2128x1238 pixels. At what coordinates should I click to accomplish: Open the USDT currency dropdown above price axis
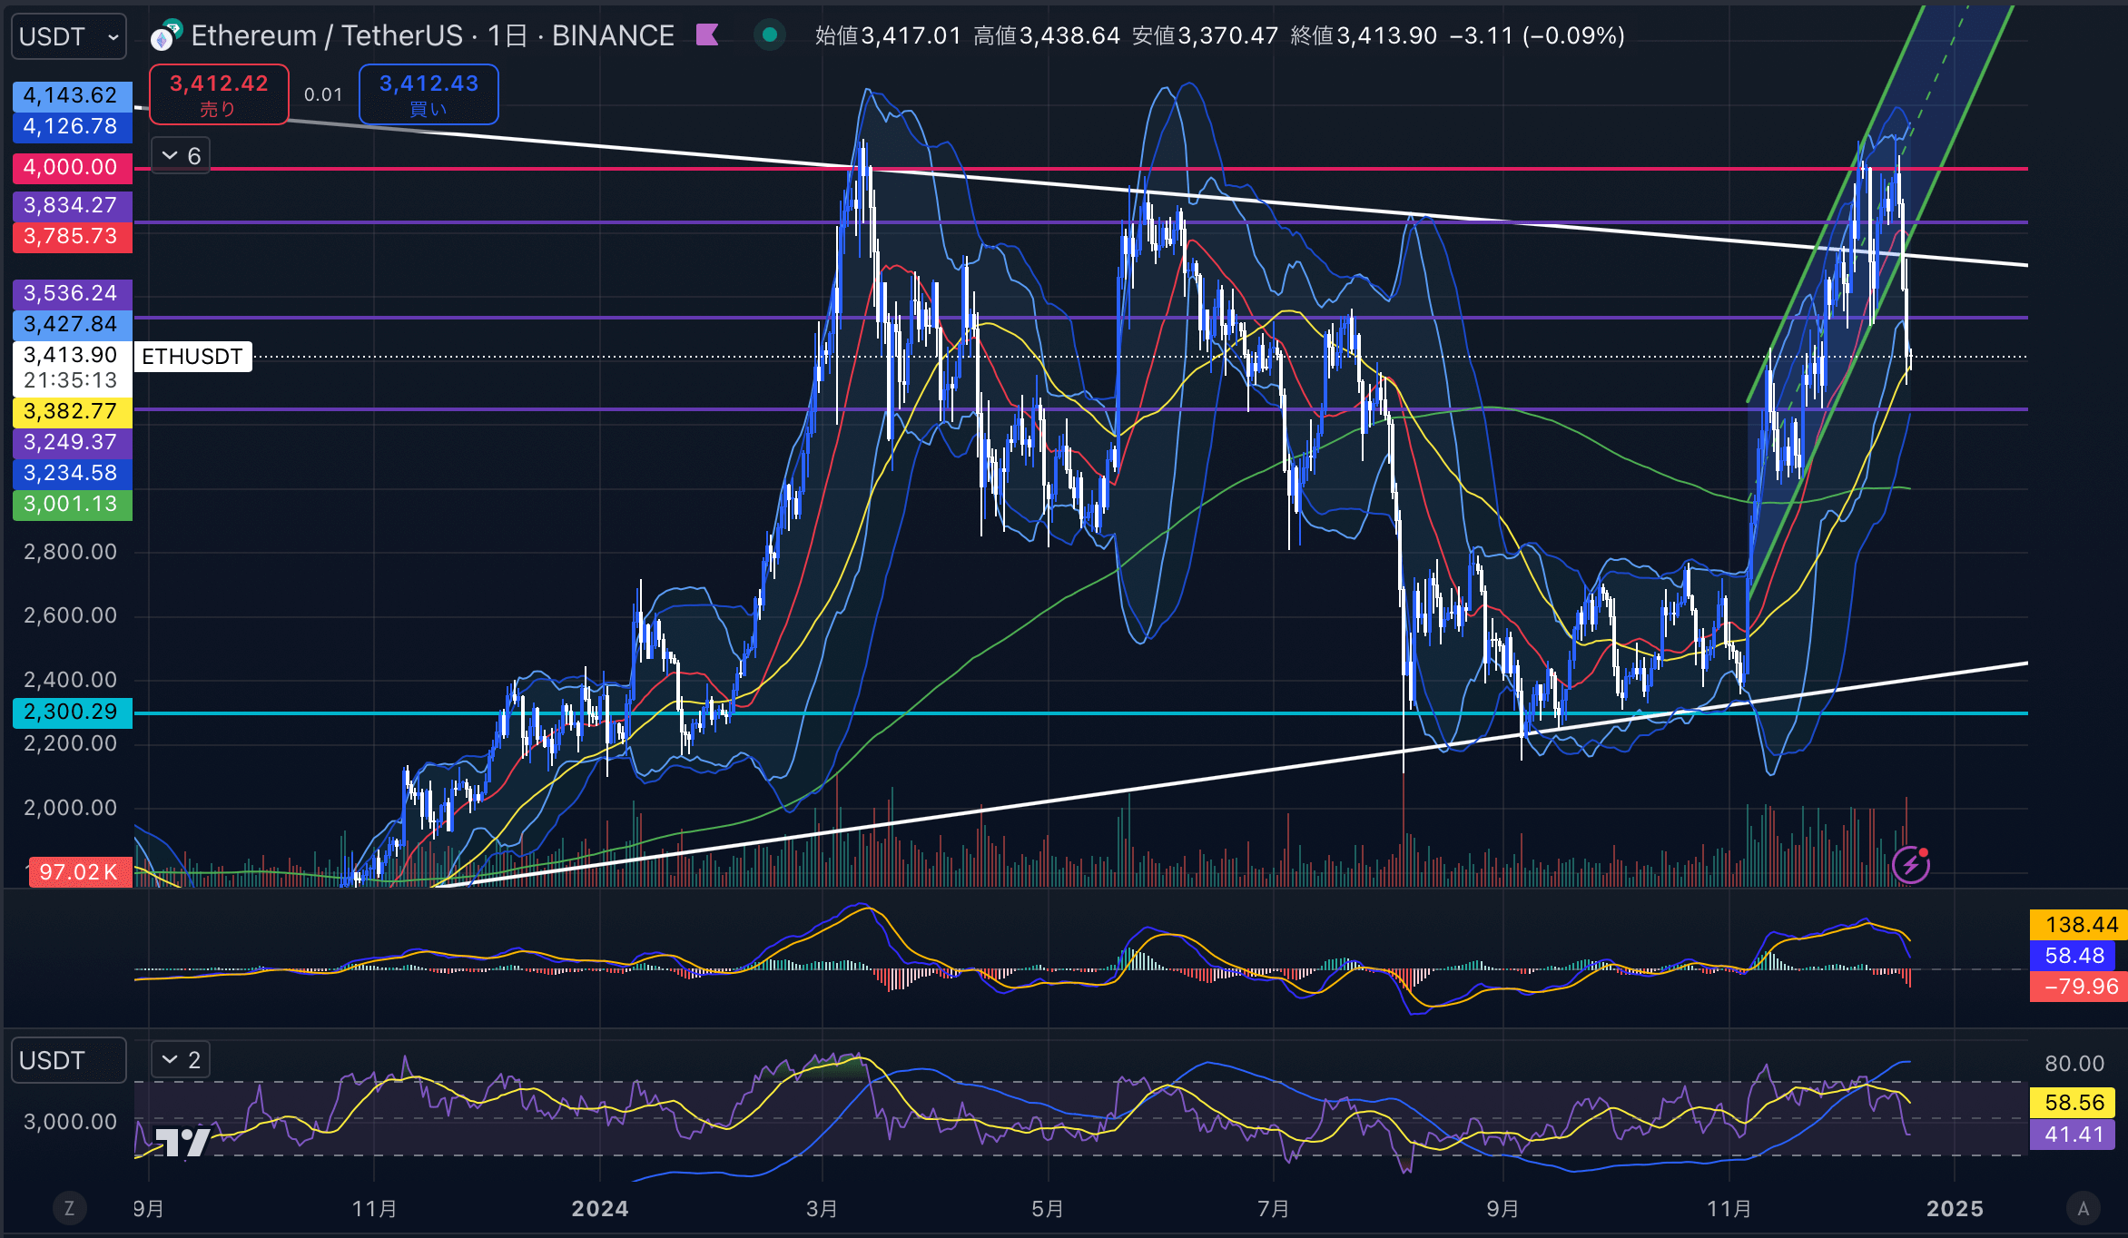pyautogui.click(x=69, y=36)
